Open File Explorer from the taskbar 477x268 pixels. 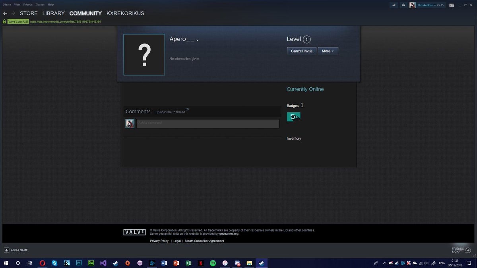[249, 263]
